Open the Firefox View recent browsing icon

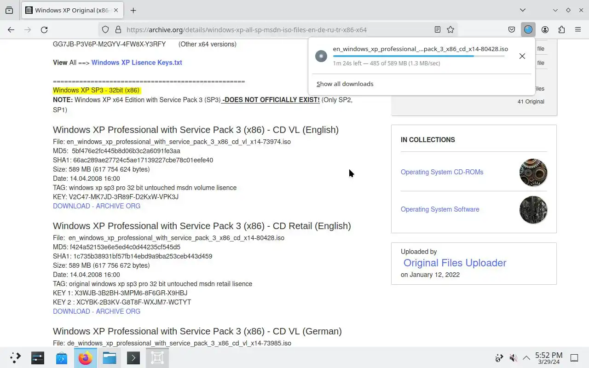(x=9, y=10)
